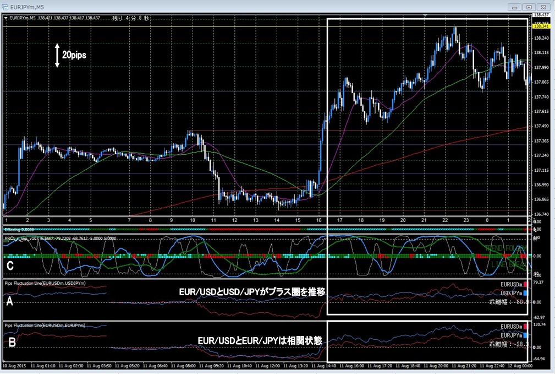This screenshot has height=374, width=555.
Task: Click the blue EURJPYm legend color swatch
Action: [526, 335]
